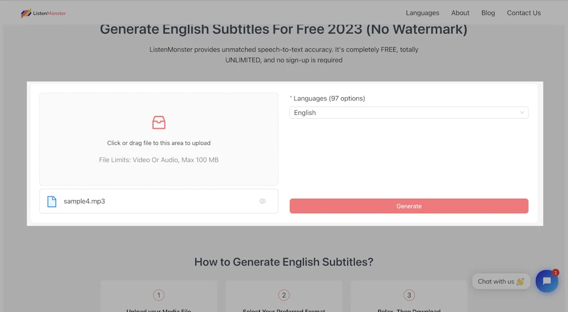Open the English language select box
This screenshot has height=312, width=568.
[x=405, y=113]
